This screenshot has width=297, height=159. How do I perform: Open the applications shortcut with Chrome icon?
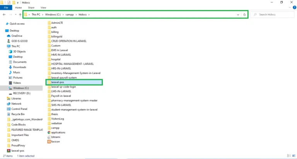58,132
